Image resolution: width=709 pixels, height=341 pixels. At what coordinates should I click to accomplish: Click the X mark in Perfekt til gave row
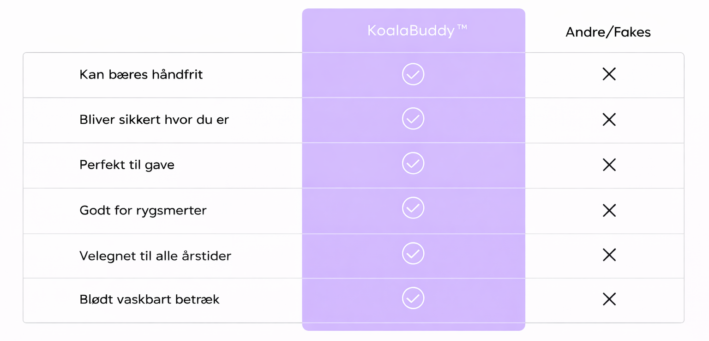click(x=609, y=164)
